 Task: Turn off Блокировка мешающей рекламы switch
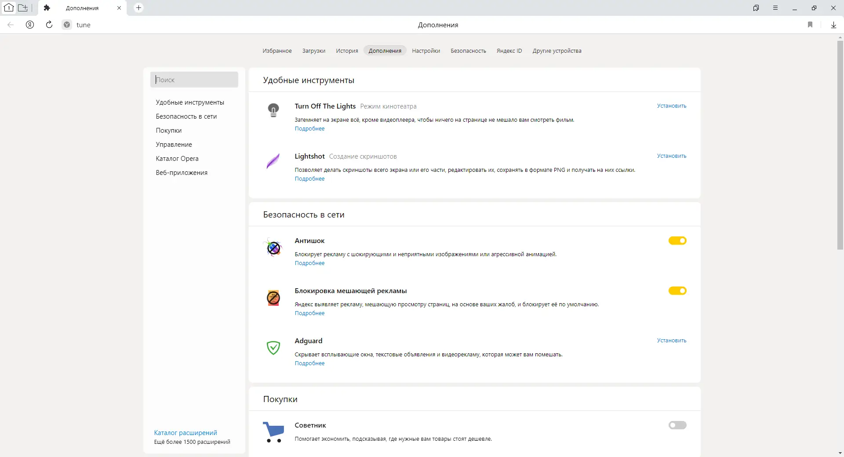point(677,291)
